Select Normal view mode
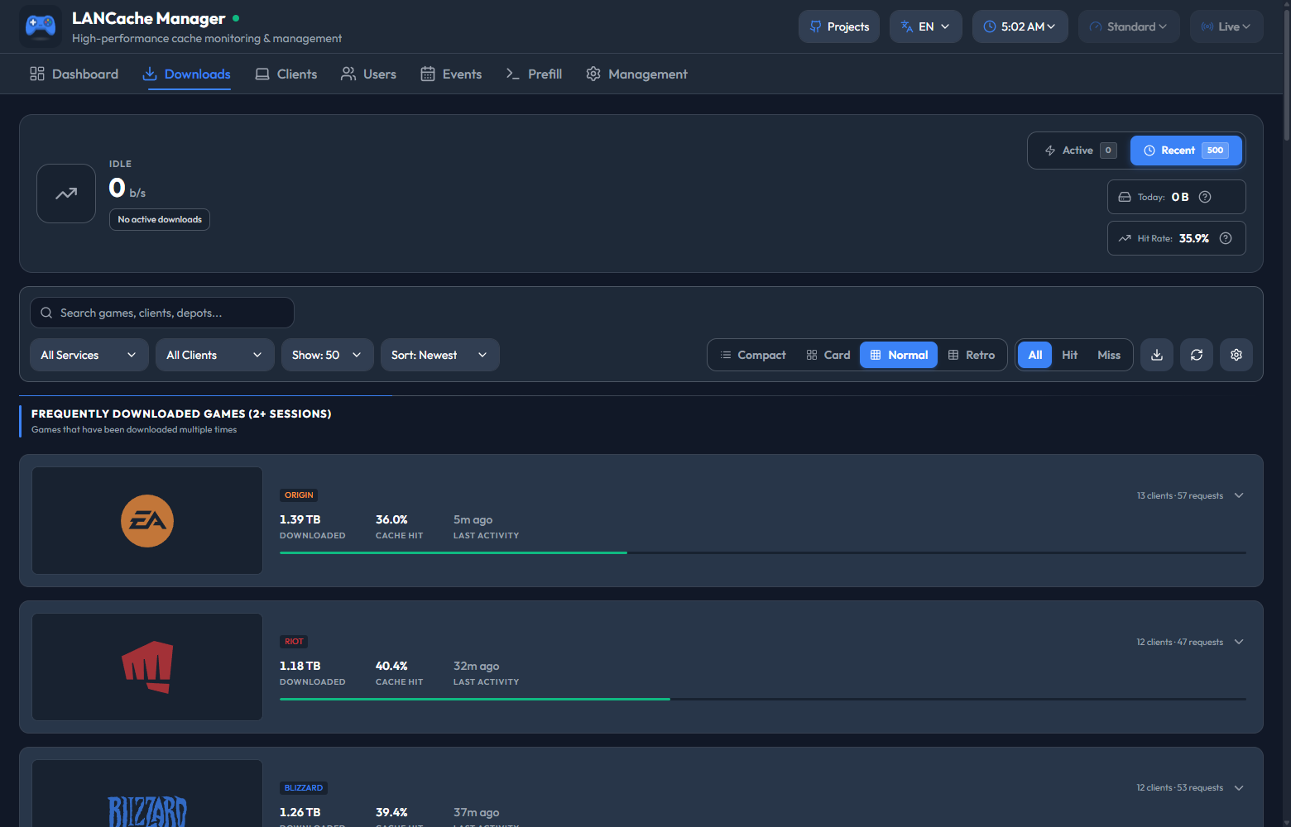This screenshot has height=827, width=1291. [899, 355]
